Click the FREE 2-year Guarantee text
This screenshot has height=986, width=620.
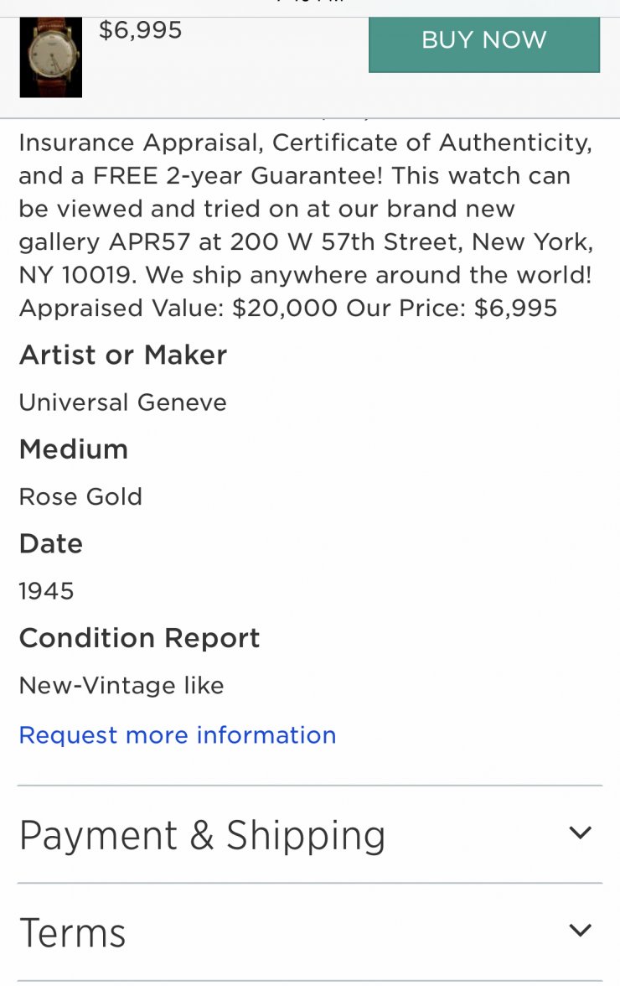(237, 175)
